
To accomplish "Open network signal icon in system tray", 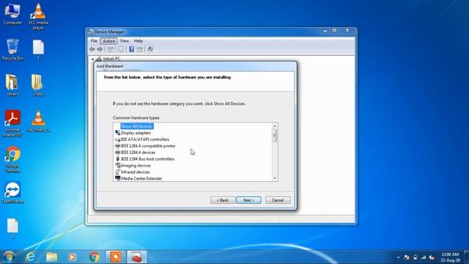I will pyautogui.click(x=424, y=257).
